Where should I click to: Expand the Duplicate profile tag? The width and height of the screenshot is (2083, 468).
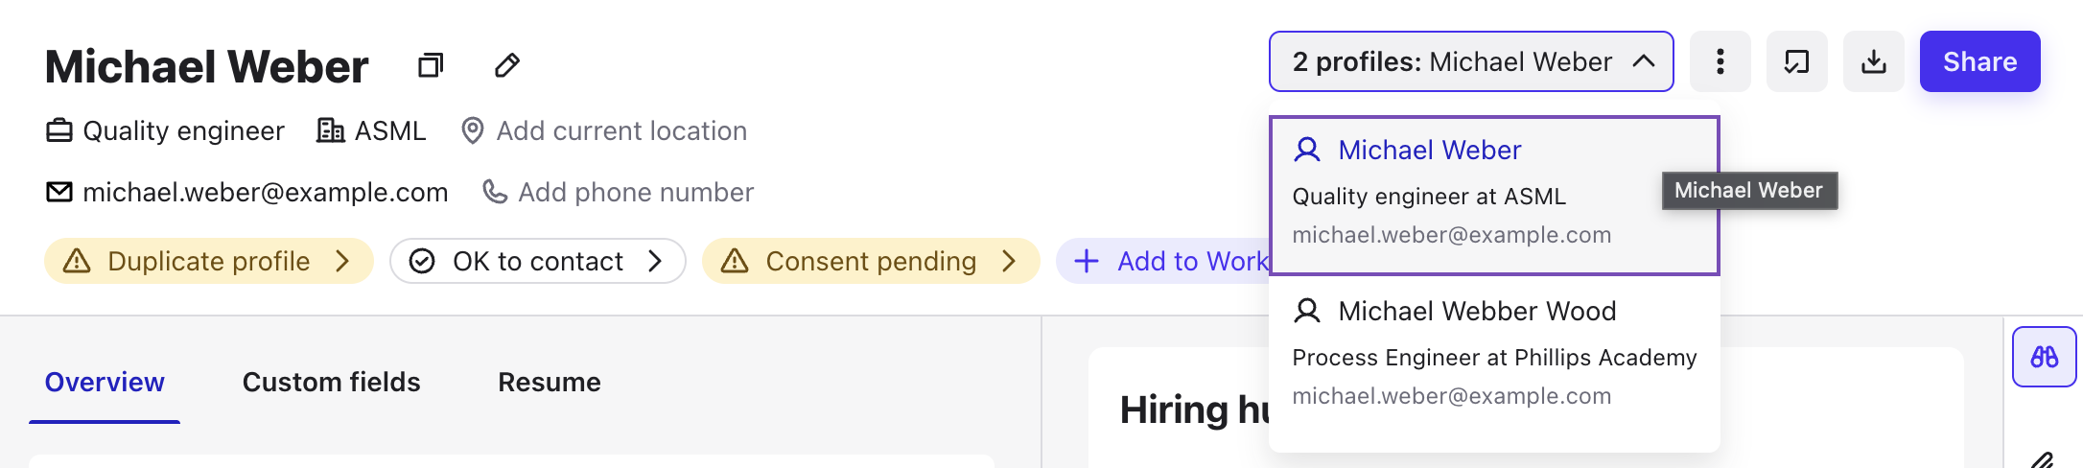[208, 261]
